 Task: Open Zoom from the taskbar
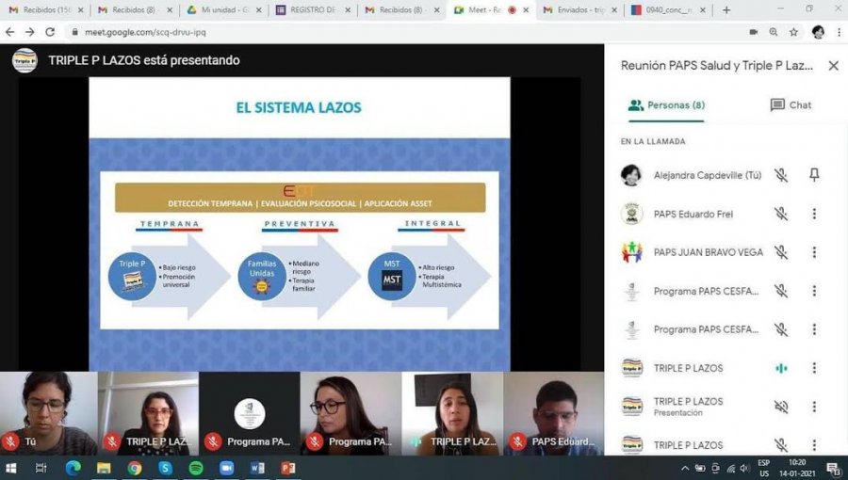coord(226,468)
